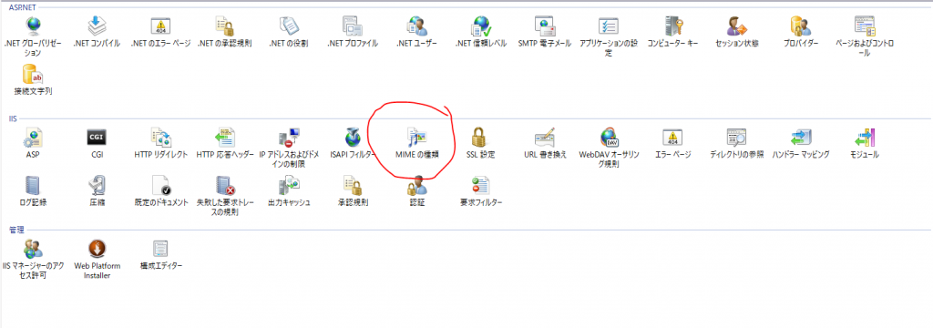
Task: Open ログ記録 icon
Action: [x=32, y=185]
